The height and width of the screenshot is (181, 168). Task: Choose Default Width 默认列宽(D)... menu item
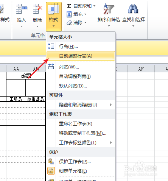pos(81,86)
